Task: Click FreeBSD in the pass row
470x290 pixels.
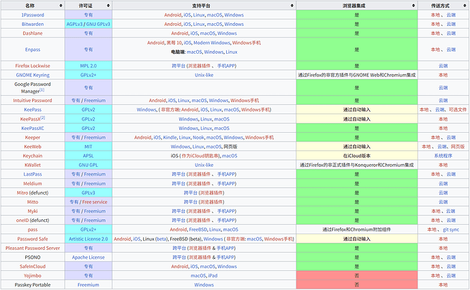Action: tap(198, 230)
